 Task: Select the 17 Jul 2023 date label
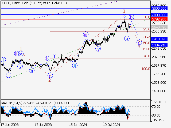click(43, 125)
